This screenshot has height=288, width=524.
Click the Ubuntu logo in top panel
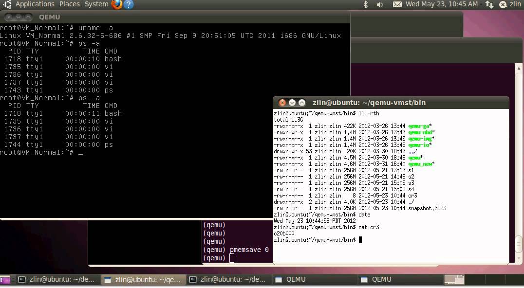pyautogui.click(x=7, y=4)
